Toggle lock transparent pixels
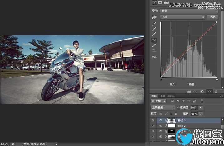Image resolution: width=224 pixels, height=146 pixels. [x=161, y=114]
